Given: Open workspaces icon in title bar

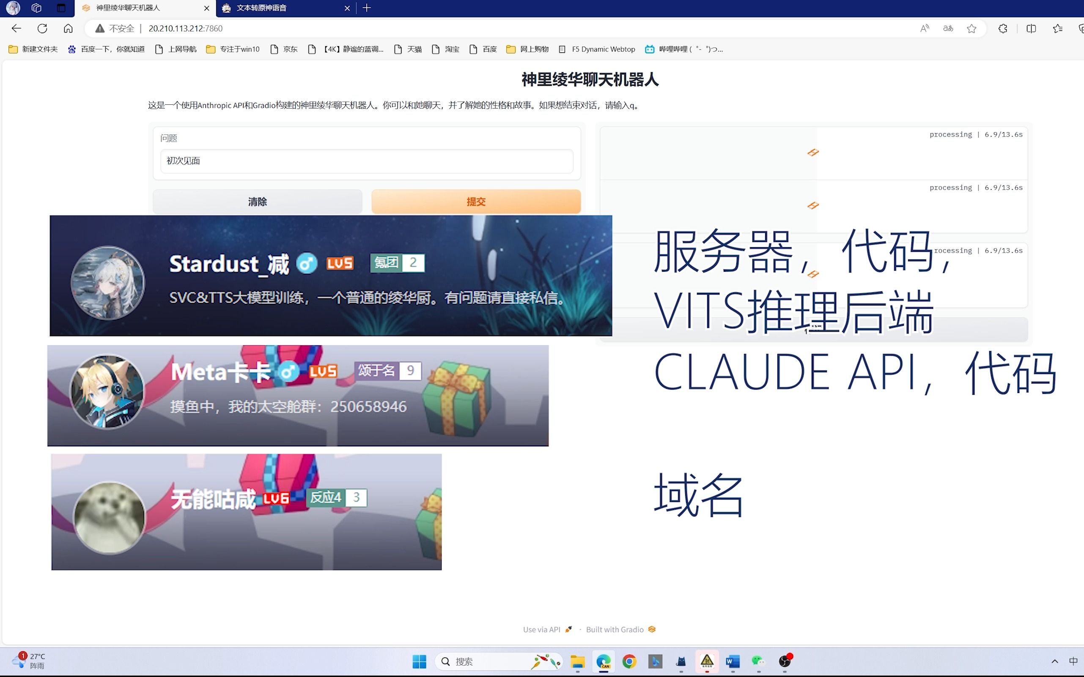Looking at the screenshot, I should click(x=37, y=8).
